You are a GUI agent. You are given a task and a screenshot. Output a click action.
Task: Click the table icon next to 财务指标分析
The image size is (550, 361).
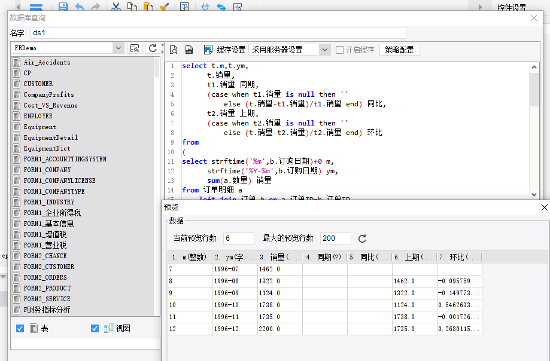coord(17,310)
